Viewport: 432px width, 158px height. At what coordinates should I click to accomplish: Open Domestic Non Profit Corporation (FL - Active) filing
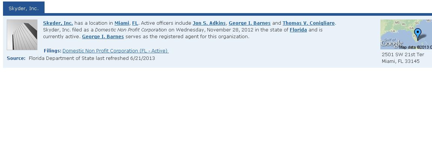115,51
